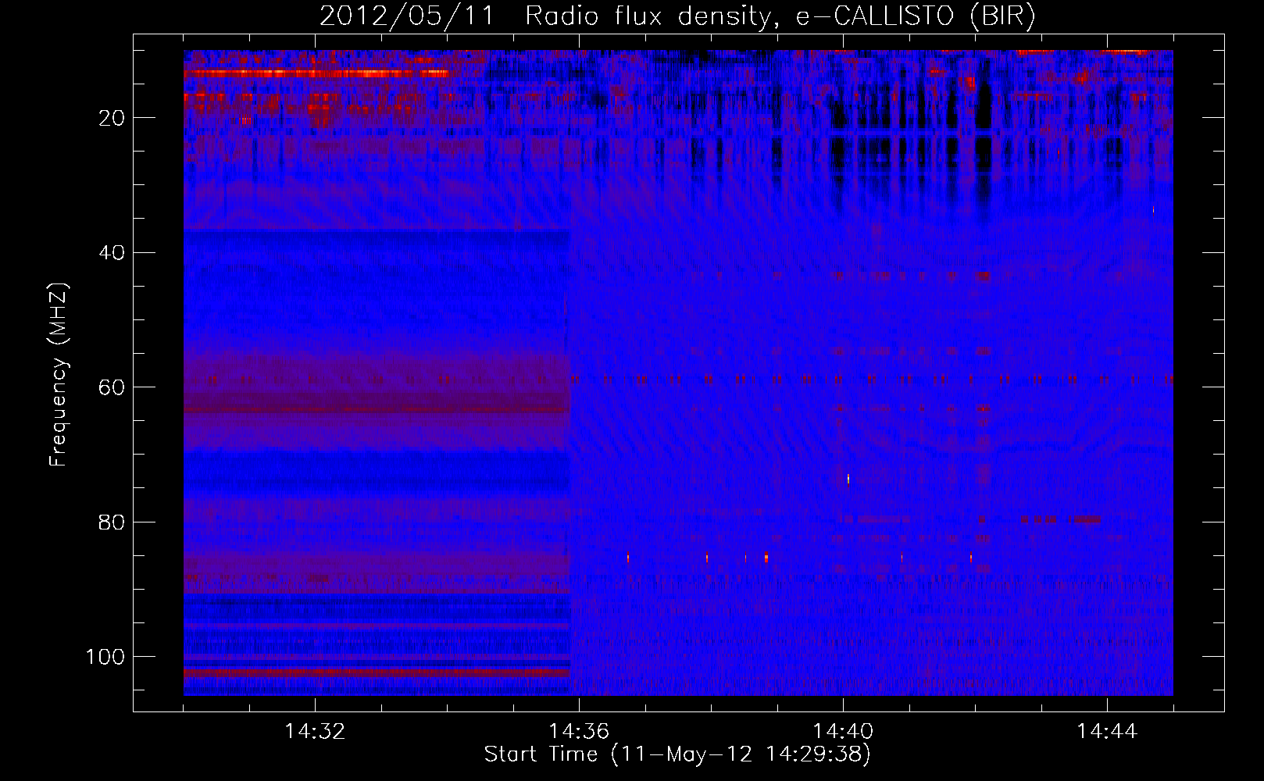The image size is (1264, 781).
Task: Click the 80 MHz frequency tick label
Action: 112,522
